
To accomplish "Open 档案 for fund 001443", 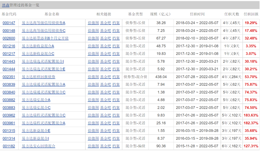I will 116,62.
